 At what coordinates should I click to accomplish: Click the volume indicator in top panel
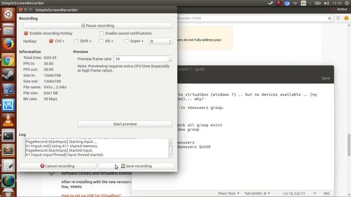(326, 3)
